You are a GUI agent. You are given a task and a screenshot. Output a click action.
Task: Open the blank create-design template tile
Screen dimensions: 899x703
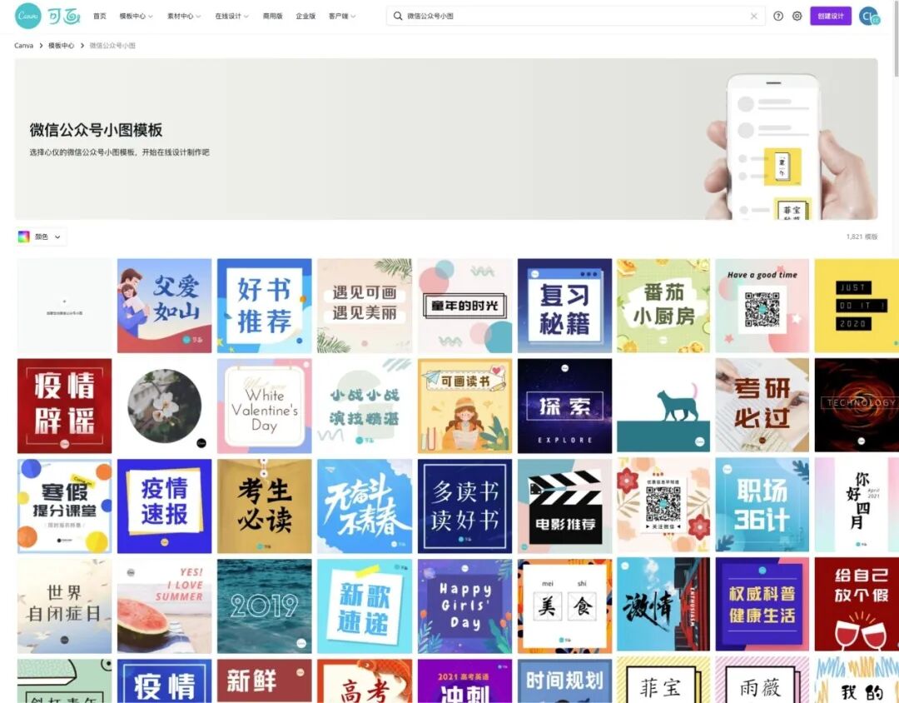[x=64, y=306]
